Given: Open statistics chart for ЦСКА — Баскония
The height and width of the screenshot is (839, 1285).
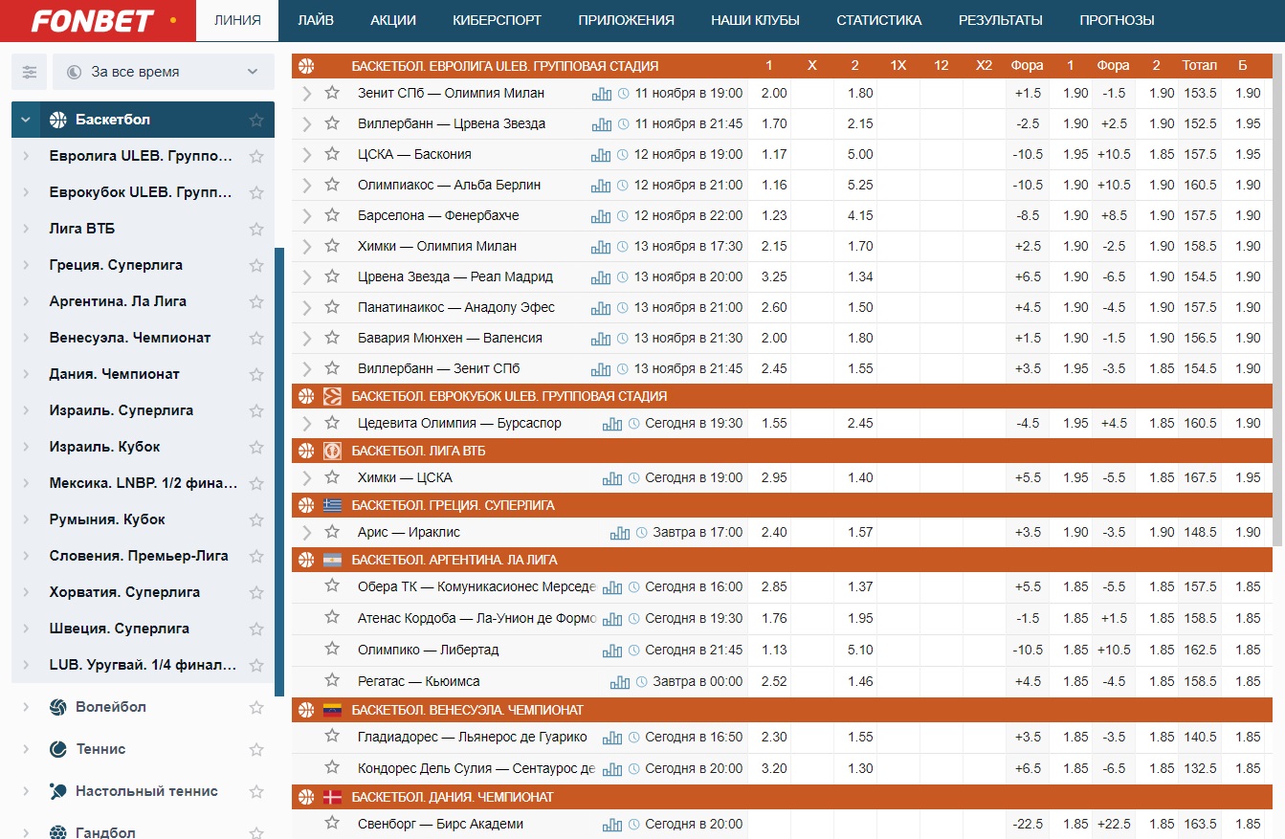Looking at the screenshot, I should (x=601, y=154).
